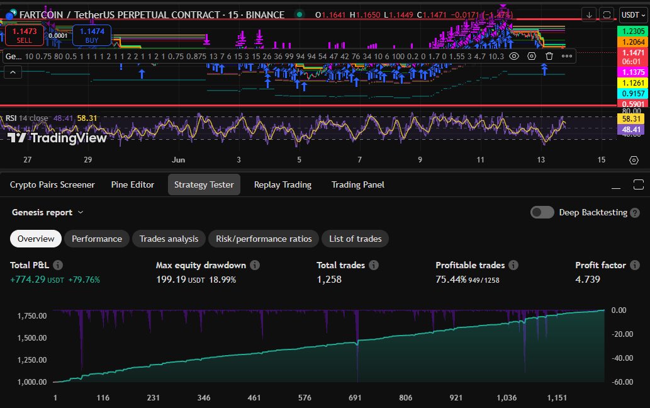Open the Deep Backtesting help icon
Image resolution: width=650 pixels, height=408 pixels.
(635, 213)
